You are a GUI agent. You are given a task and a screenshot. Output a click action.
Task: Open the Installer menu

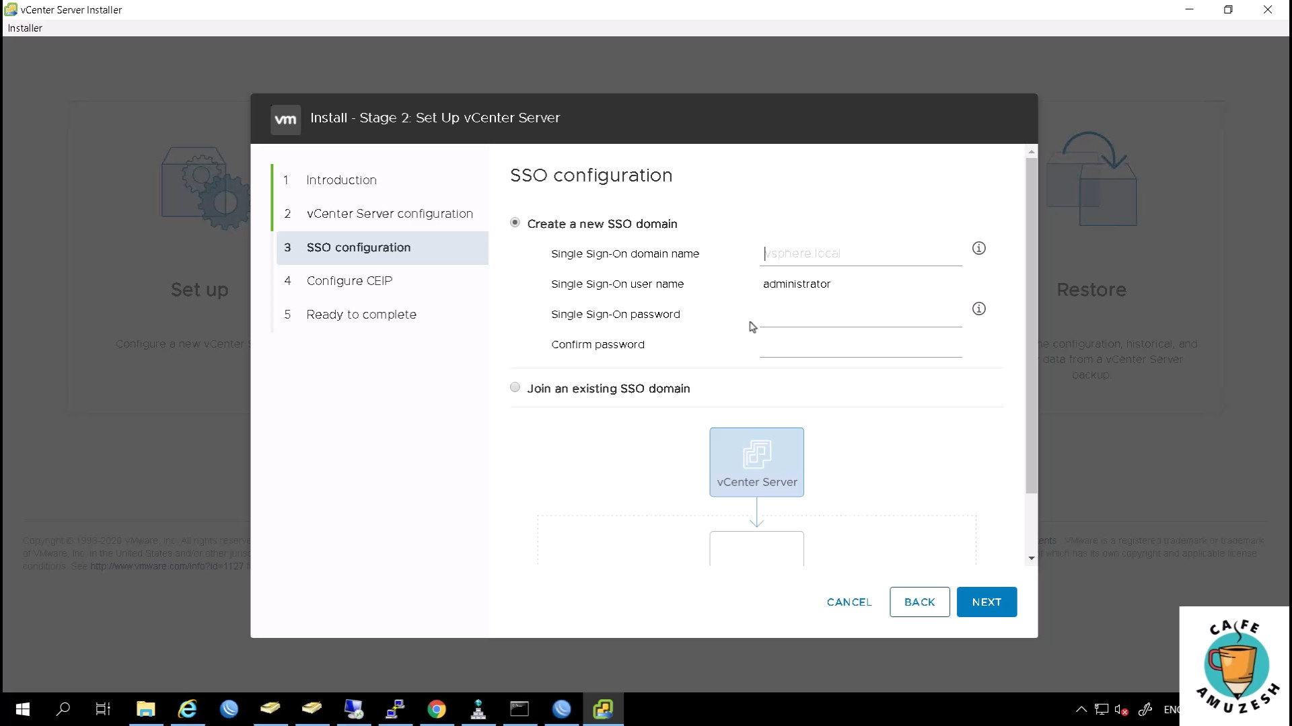tap(25, 28)
